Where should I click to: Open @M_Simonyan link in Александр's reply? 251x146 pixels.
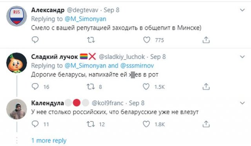click(85, 19)
